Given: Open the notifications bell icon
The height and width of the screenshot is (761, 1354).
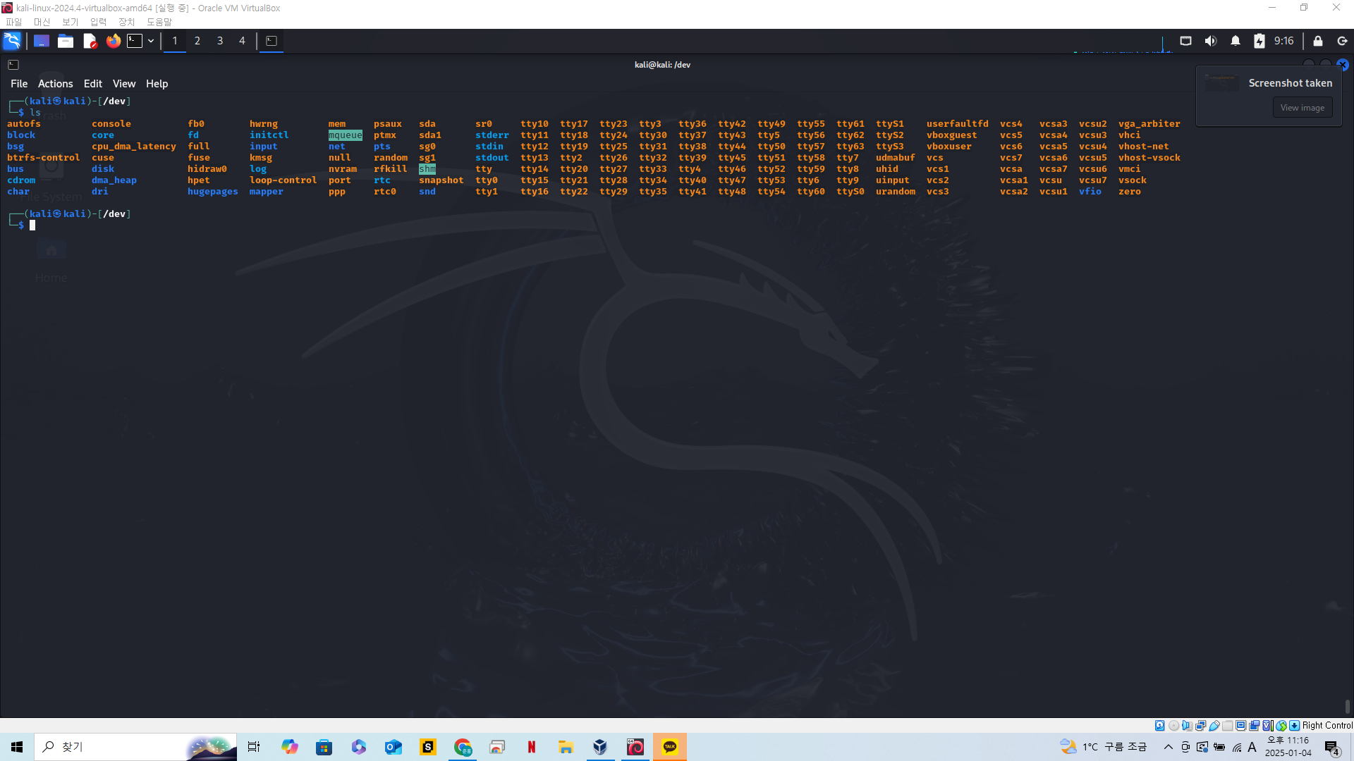Looking at the screenshot, I should 1235,41.
